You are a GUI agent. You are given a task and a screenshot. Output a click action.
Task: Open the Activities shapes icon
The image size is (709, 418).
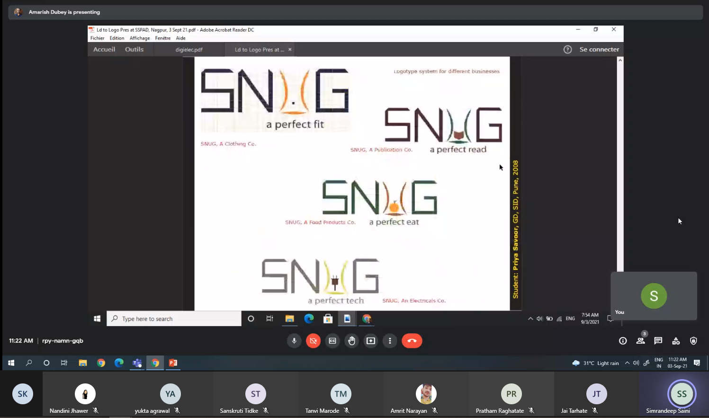pyautogui.click(x=676, y=341)
